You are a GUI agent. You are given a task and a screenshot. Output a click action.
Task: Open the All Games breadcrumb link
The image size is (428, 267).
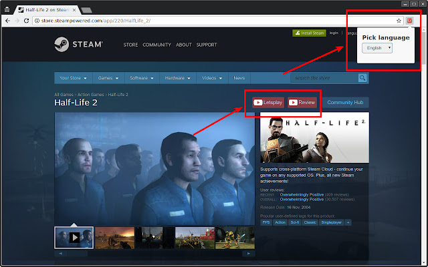64,95
